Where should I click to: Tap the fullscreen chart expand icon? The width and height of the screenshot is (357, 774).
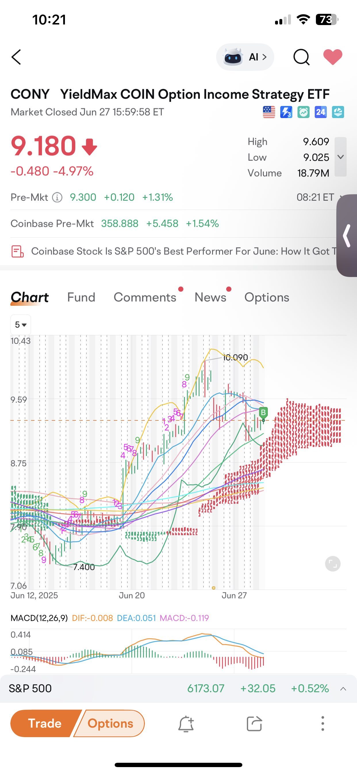point(333,564)
